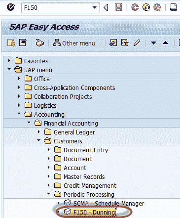Viewport: 180px width, 218px height.
Task: Select the Favorites tree label
Action: point(36,61)
